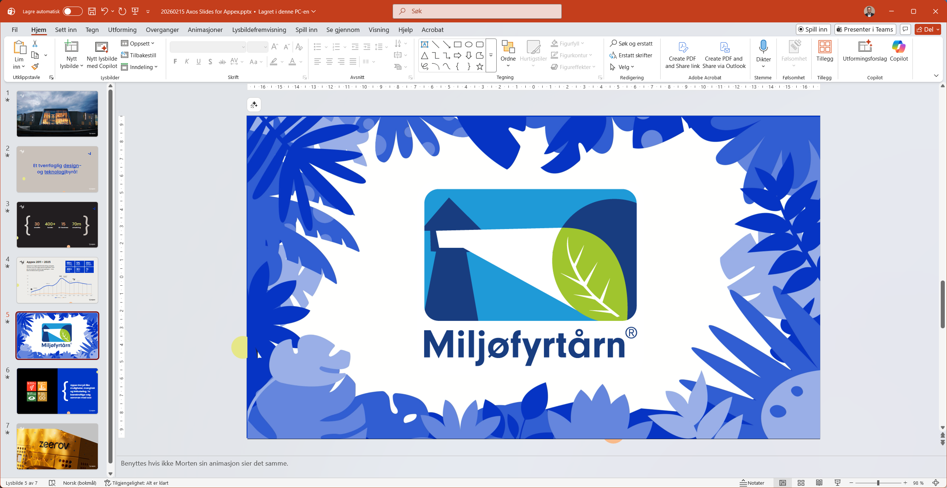Select the star shape in shapes gallery

[479, 66]
